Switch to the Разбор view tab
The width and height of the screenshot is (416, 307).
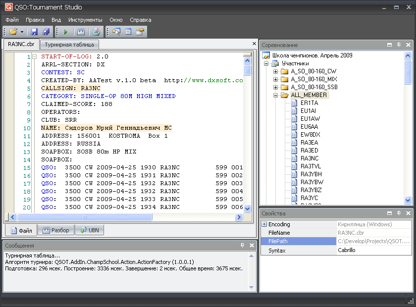pyautogui.click(x=56, y=230)
